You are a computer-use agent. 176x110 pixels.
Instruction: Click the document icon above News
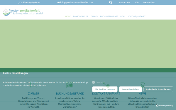pos(143,85)
